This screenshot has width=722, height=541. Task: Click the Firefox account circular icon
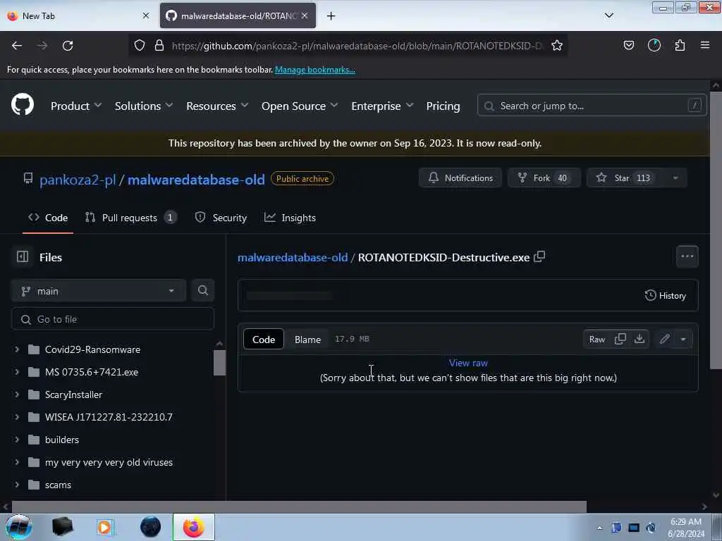coord(654,45)
